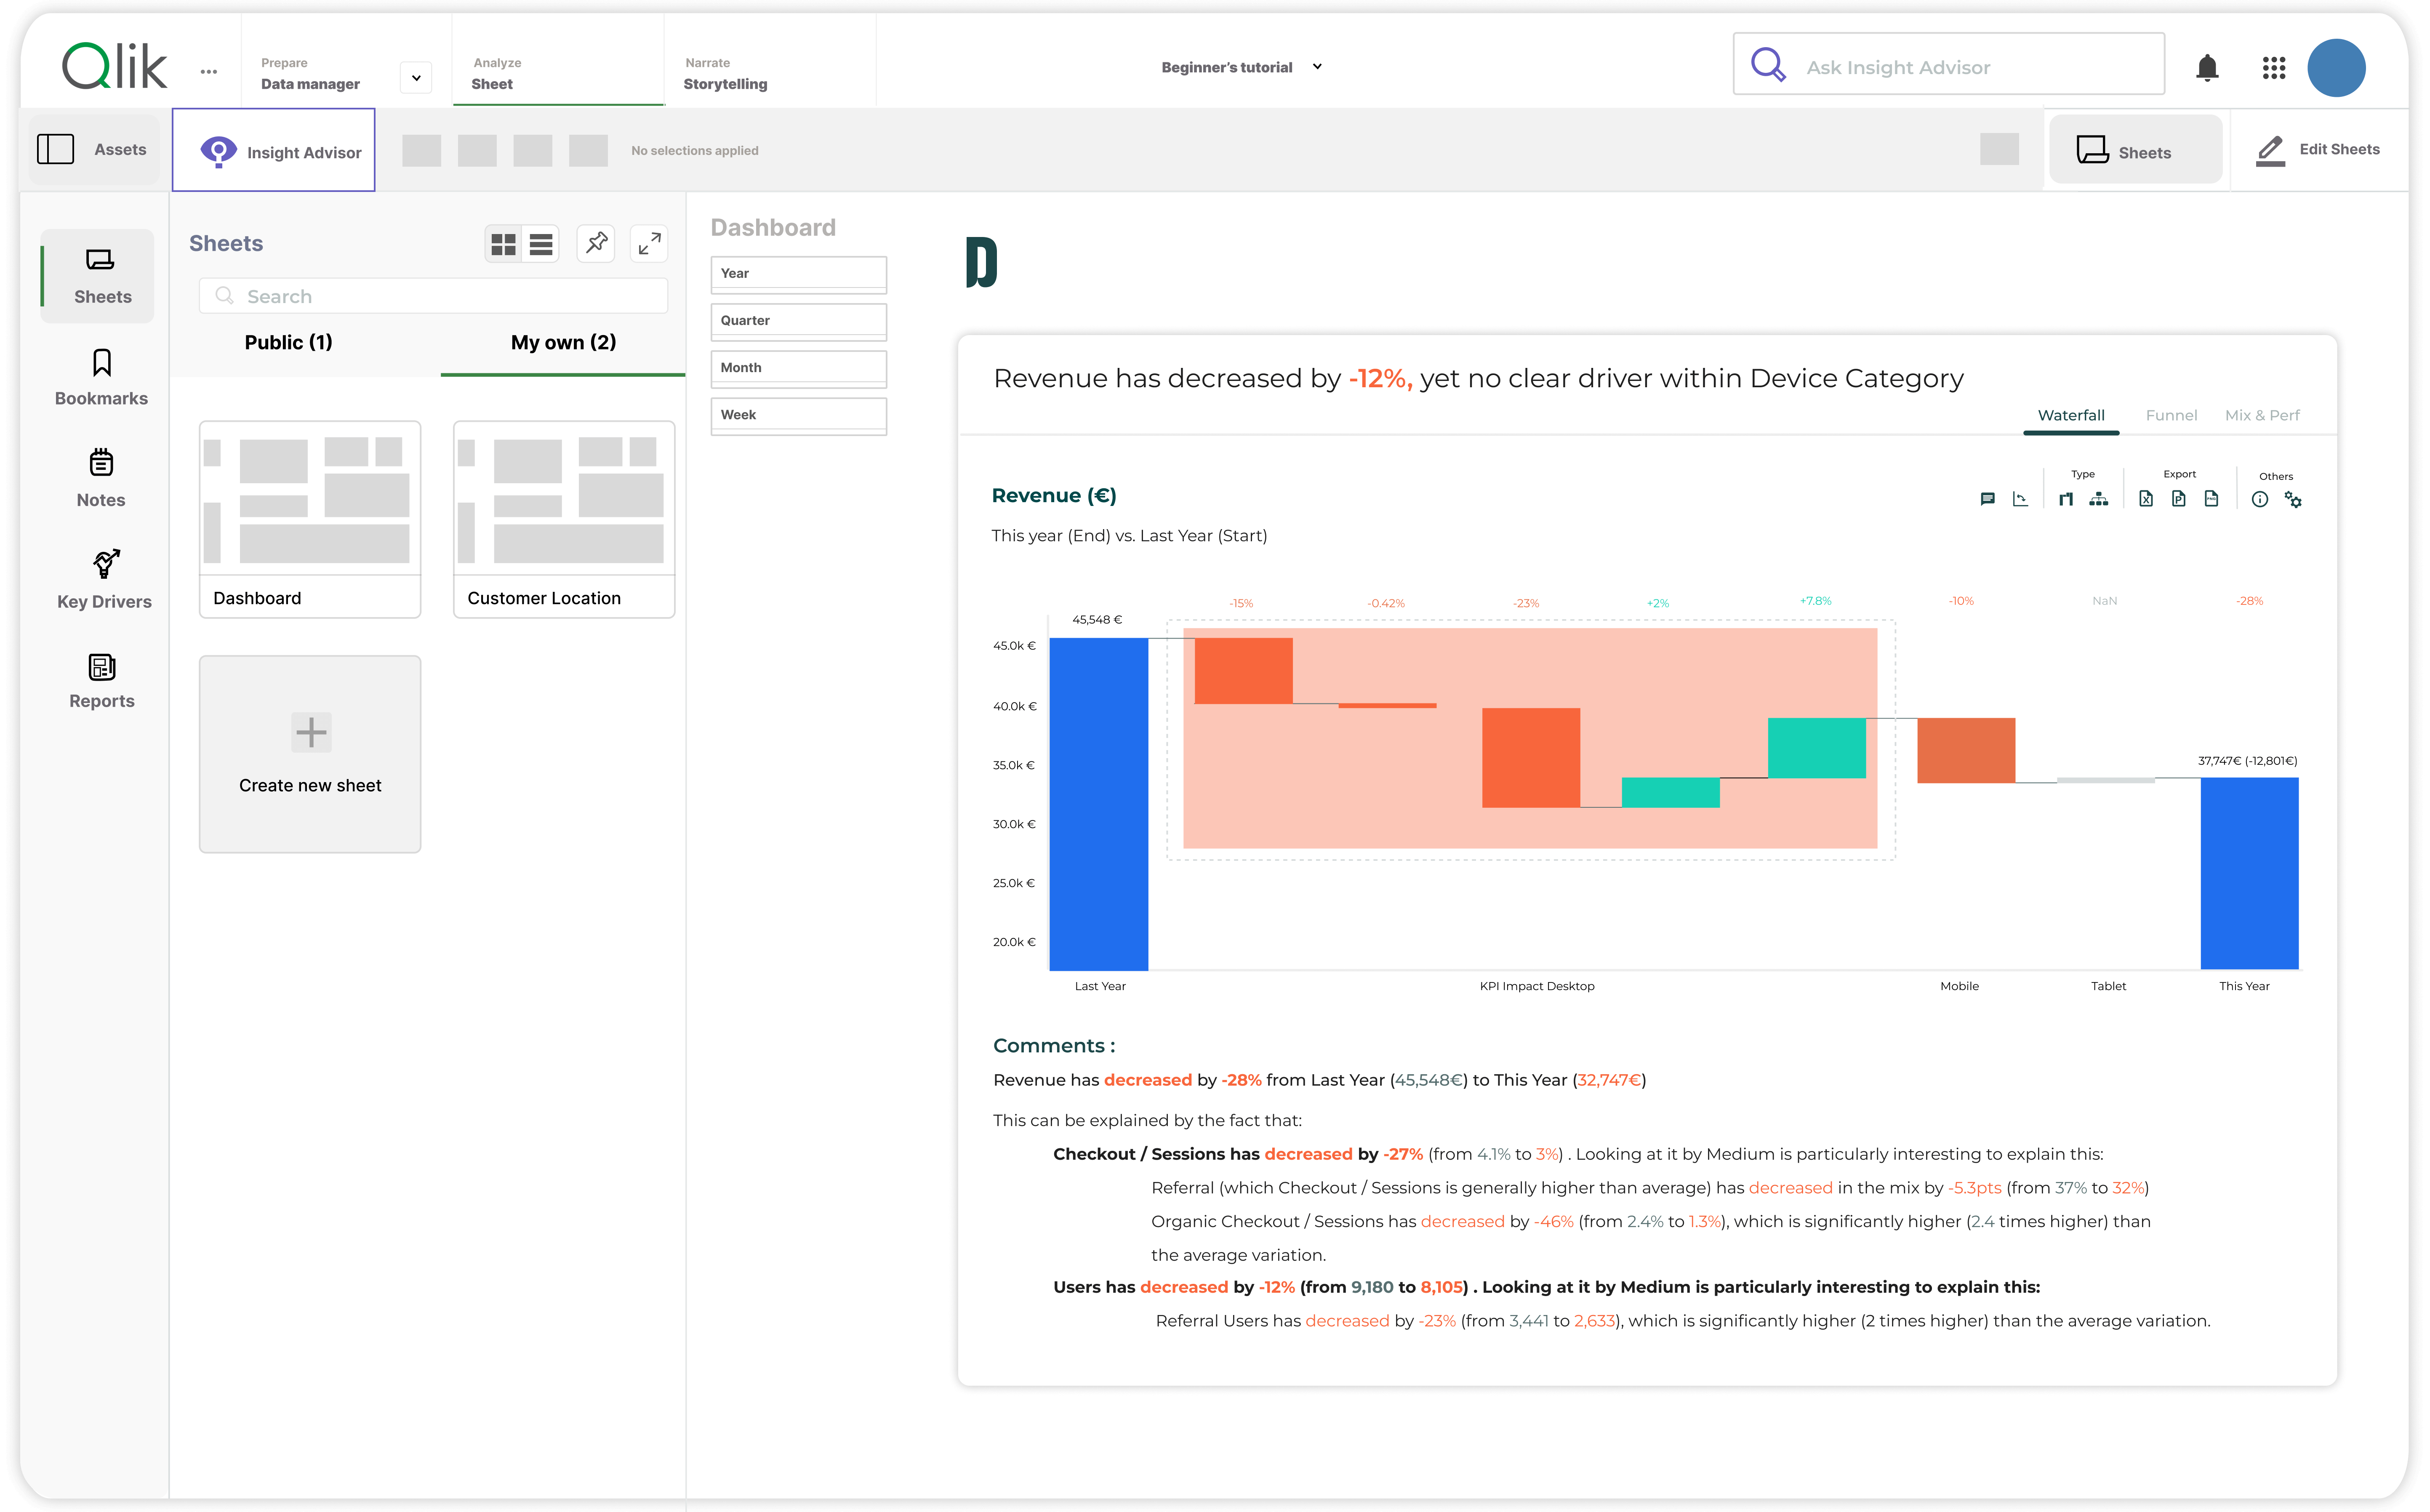Click the Insight Advisor magnifier icon
This screenshot has height=1512, width=2430.
pyautogui.click(x=1768, y=65)
